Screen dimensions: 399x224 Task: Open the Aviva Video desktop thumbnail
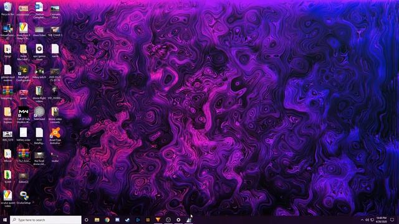(x=39, y=31)
